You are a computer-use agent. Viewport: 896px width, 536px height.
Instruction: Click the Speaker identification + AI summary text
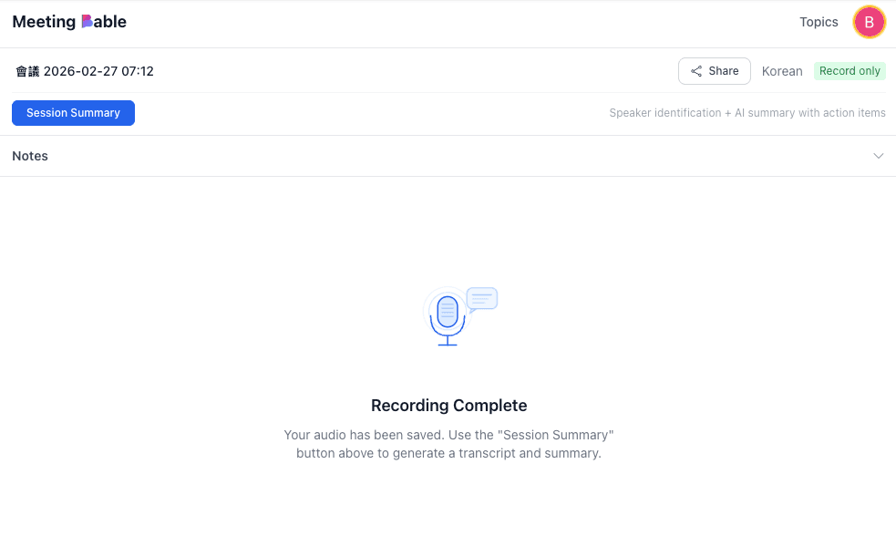(x=747, y=113)
